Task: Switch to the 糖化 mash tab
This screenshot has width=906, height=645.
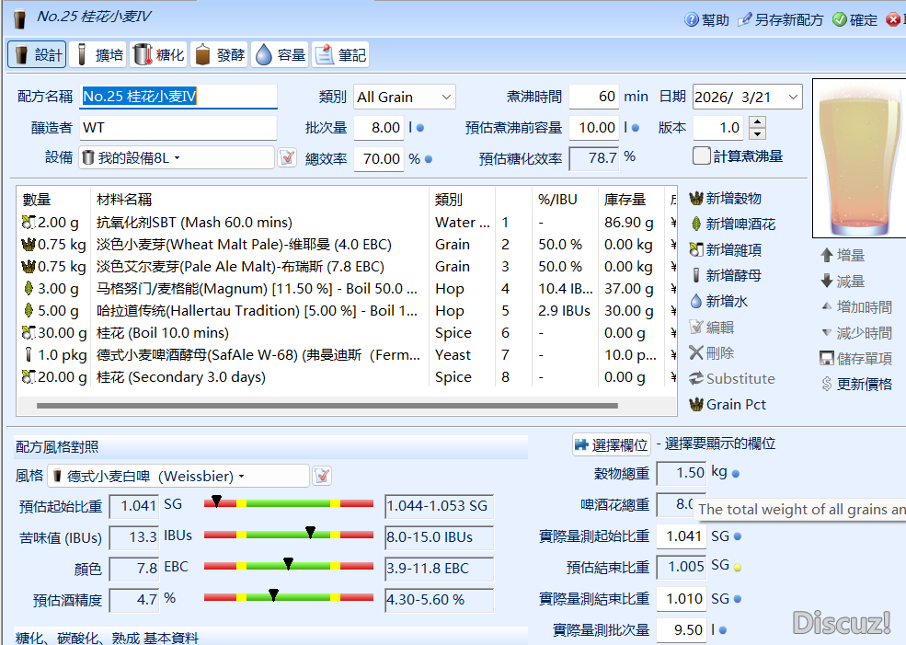Action: click(158, 55)
